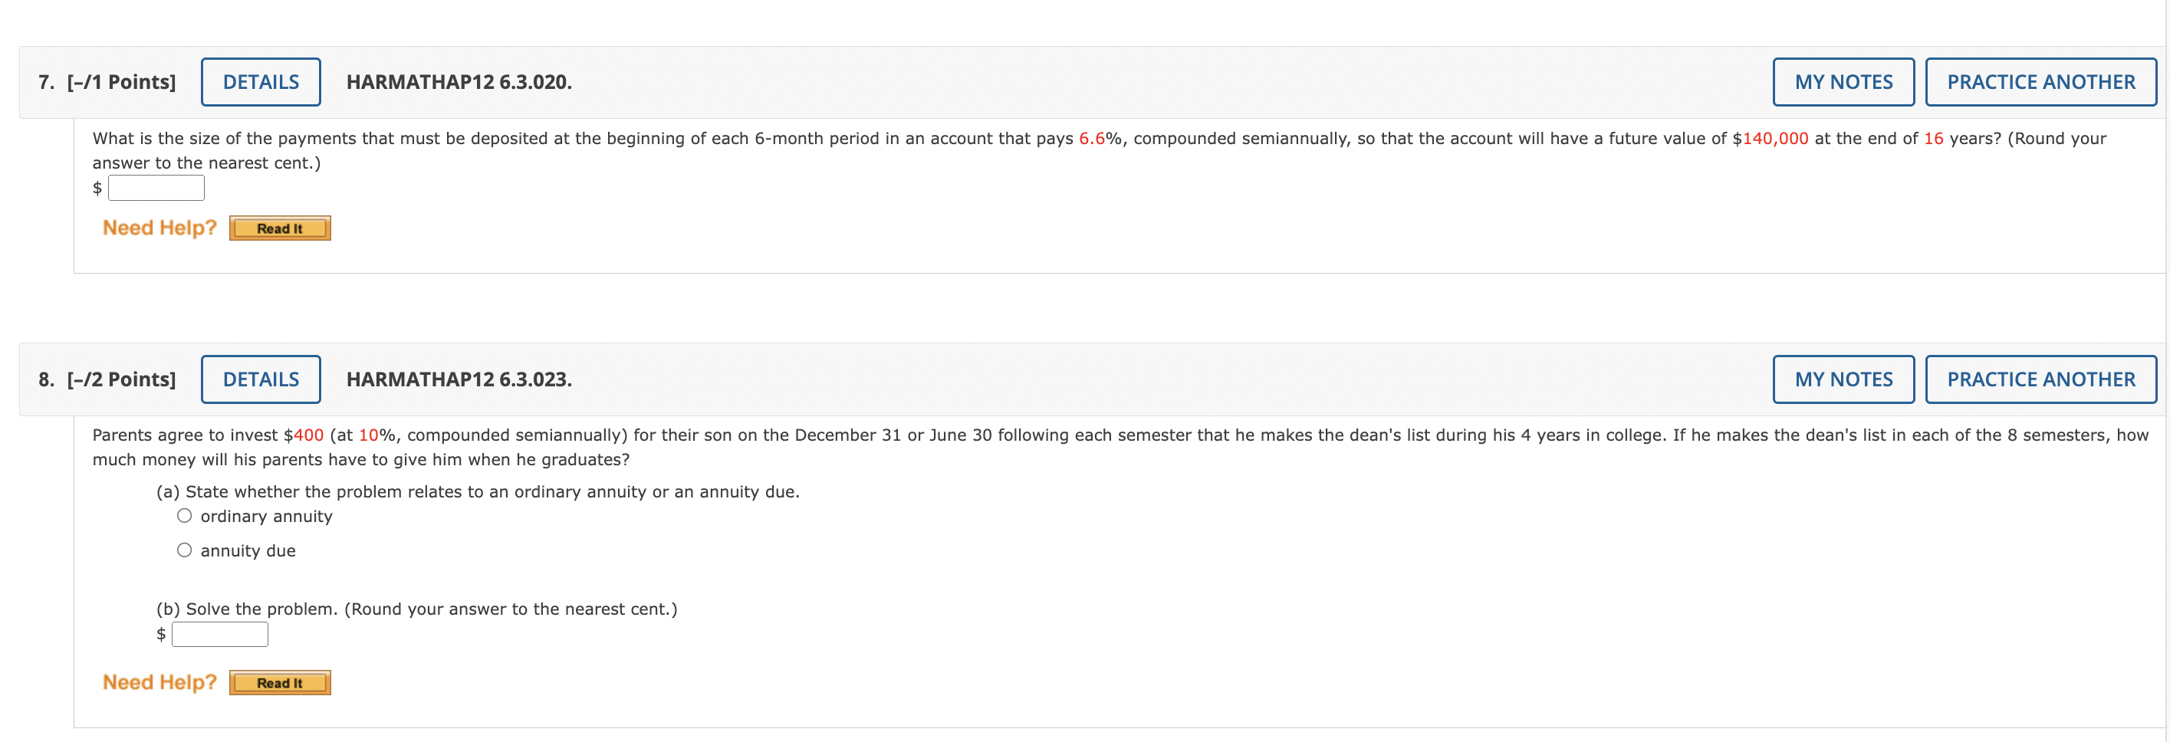2170x742 pixels.
Task: Click DETAILS for question 7
Action: (260, 80)
